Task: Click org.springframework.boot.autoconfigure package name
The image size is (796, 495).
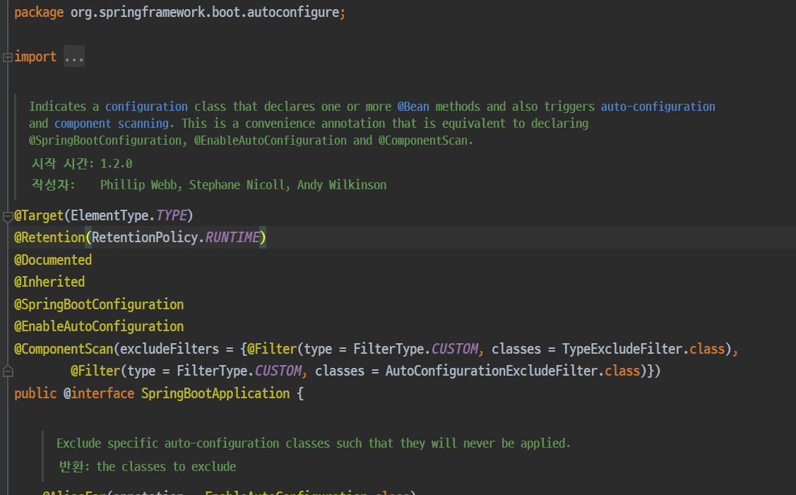Action: (205, 12)
